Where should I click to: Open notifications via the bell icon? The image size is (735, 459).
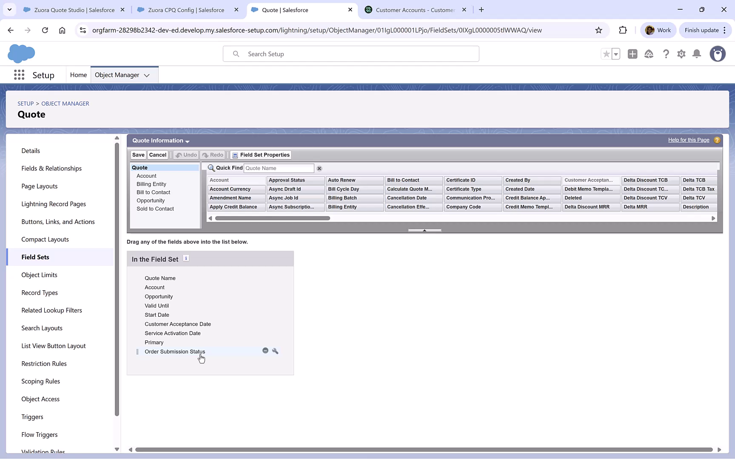[x=696, y=54]
